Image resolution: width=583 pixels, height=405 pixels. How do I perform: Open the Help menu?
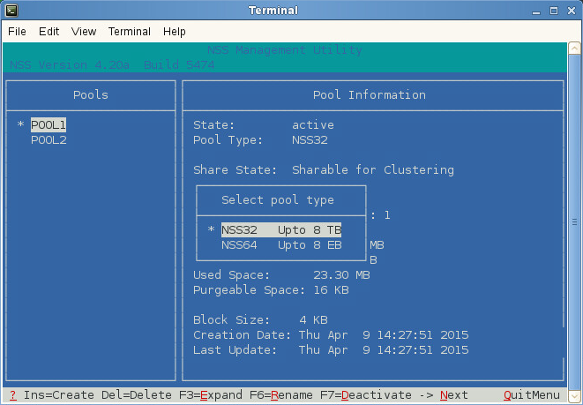click(175, 32)
